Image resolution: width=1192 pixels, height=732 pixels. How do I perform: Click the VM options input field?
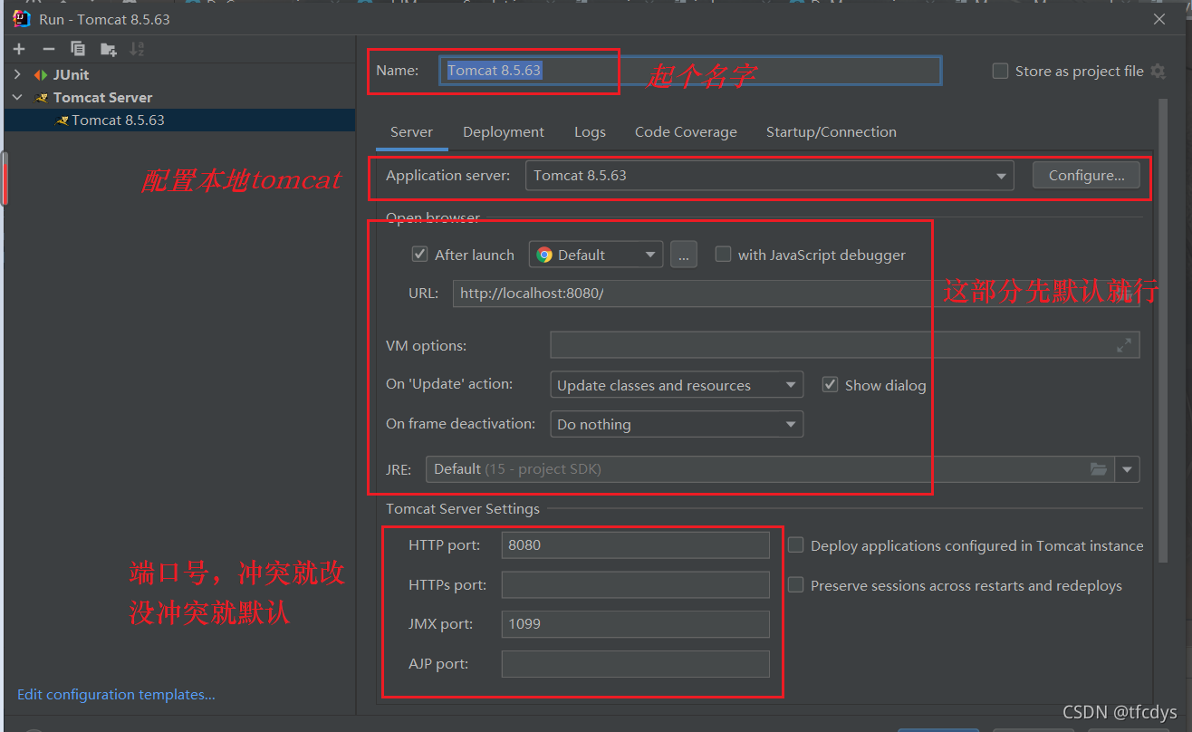[x=845, y=345]
